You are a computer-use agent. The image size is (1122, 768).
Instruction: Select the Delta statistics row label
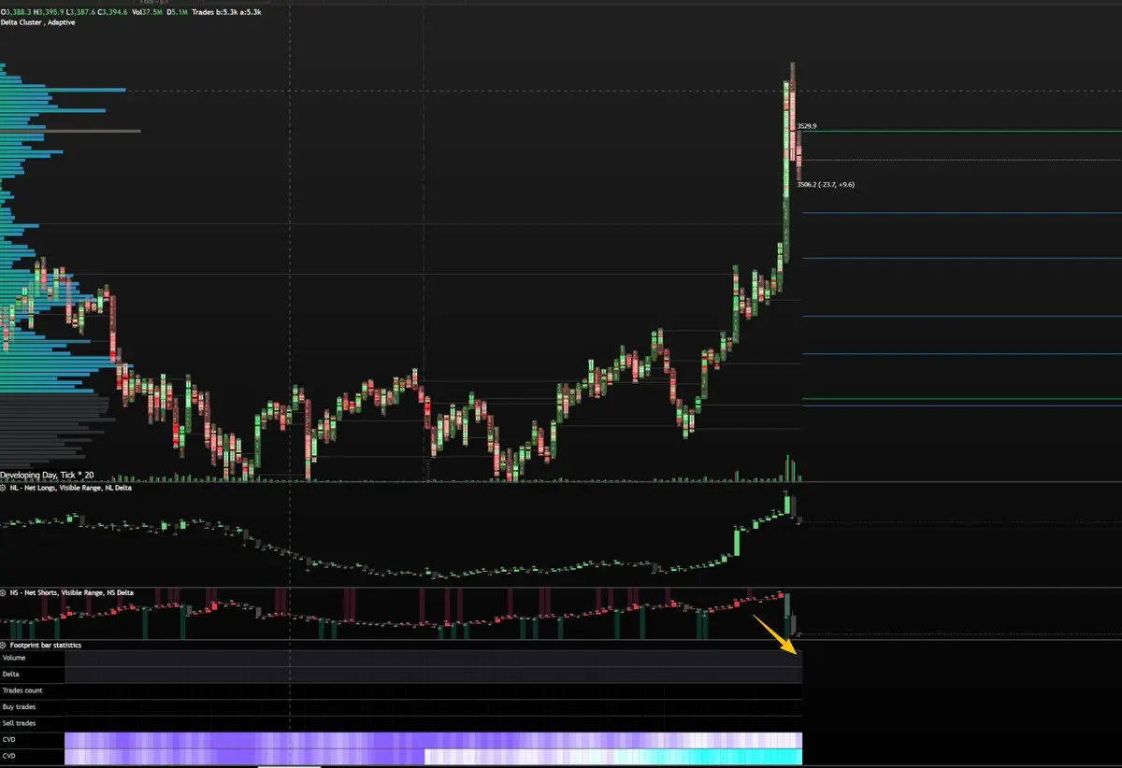point(11,674)
